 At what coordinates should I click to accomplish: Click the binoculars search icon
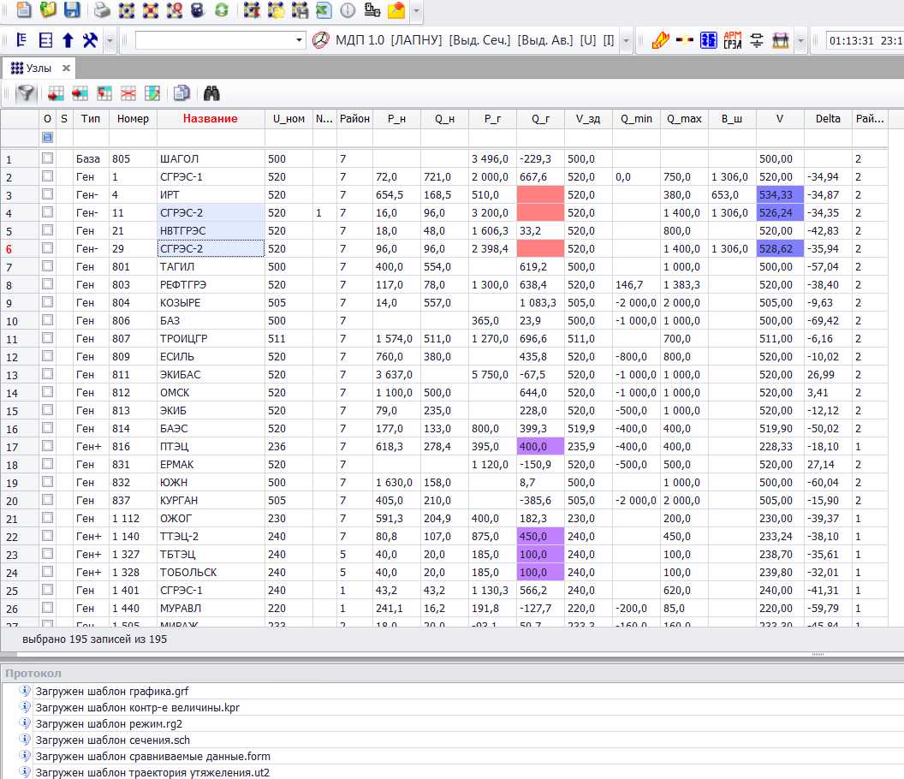coord(211,93)
